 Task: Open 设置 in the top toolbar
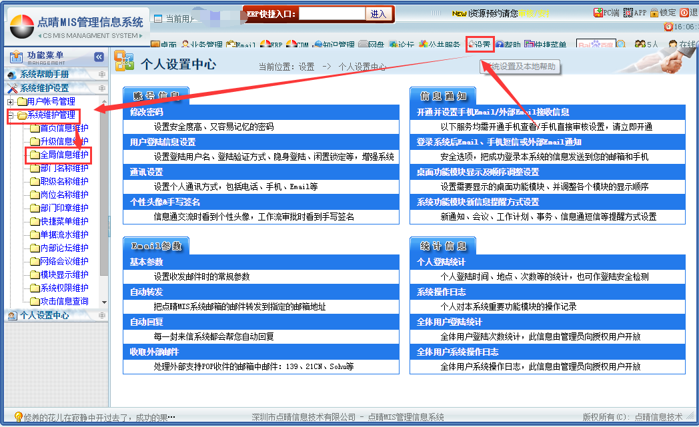pos(480,45)
